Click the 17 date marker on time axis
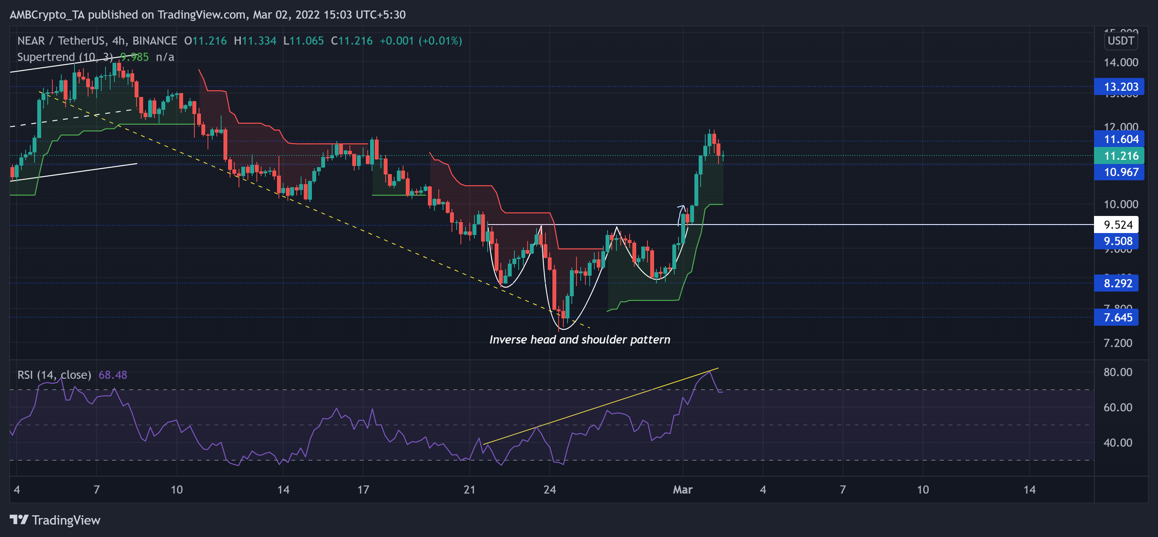The width and height of the screenshot is (1158, 537). [363, 490]
